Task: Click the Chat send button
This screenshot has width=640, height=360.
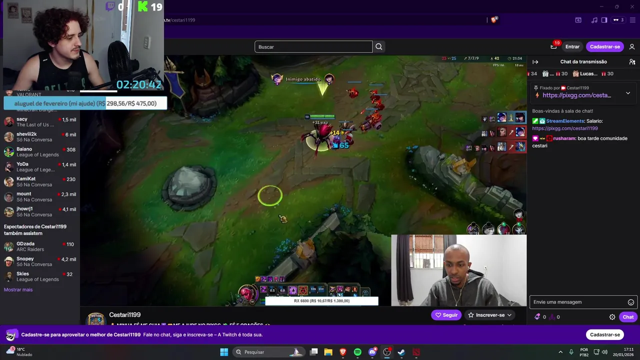Action: (628, 317)
